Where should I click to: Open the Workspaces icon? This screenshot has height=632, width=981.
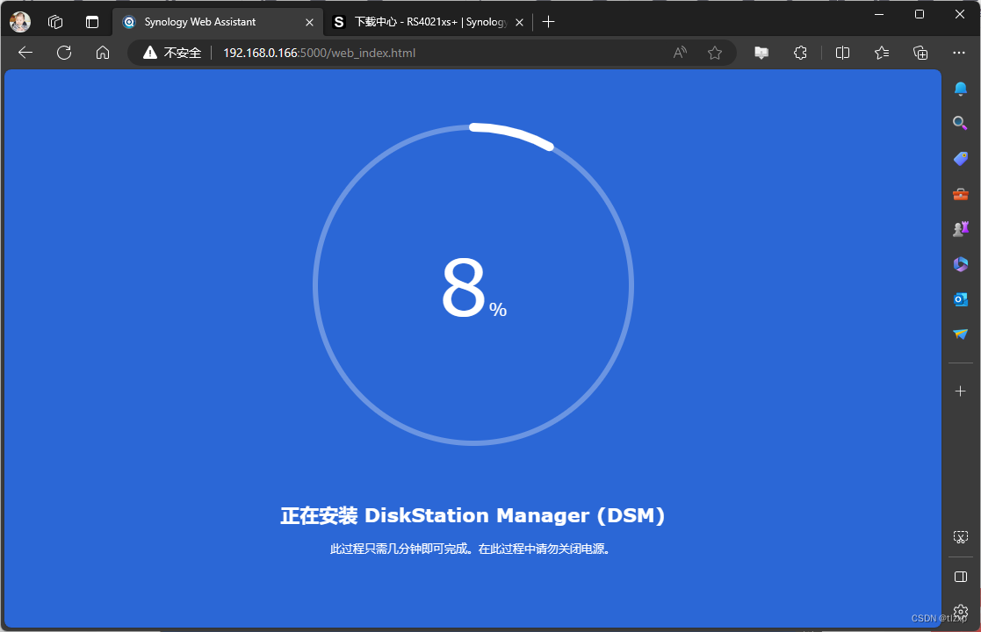pos(55,22)
